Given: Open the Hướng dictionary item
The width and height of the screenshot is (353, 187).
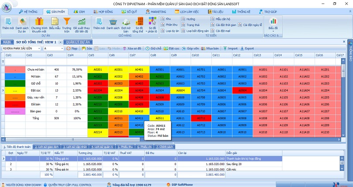Looking at the screenshot, I should click(188, 19).
